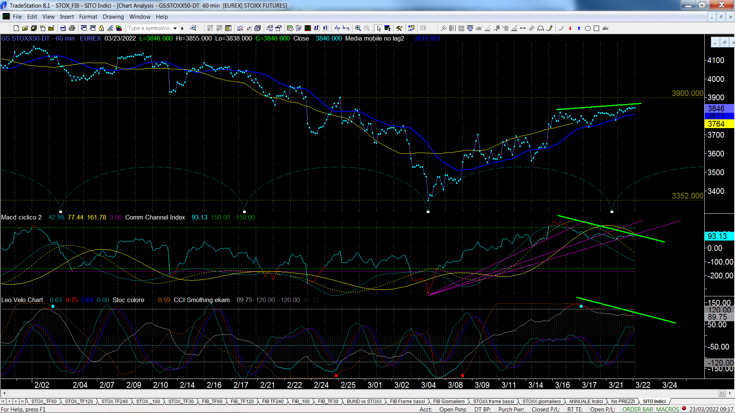Create a new workspace document
This screenshot has width=735, height=413.
tap(16, 28)
